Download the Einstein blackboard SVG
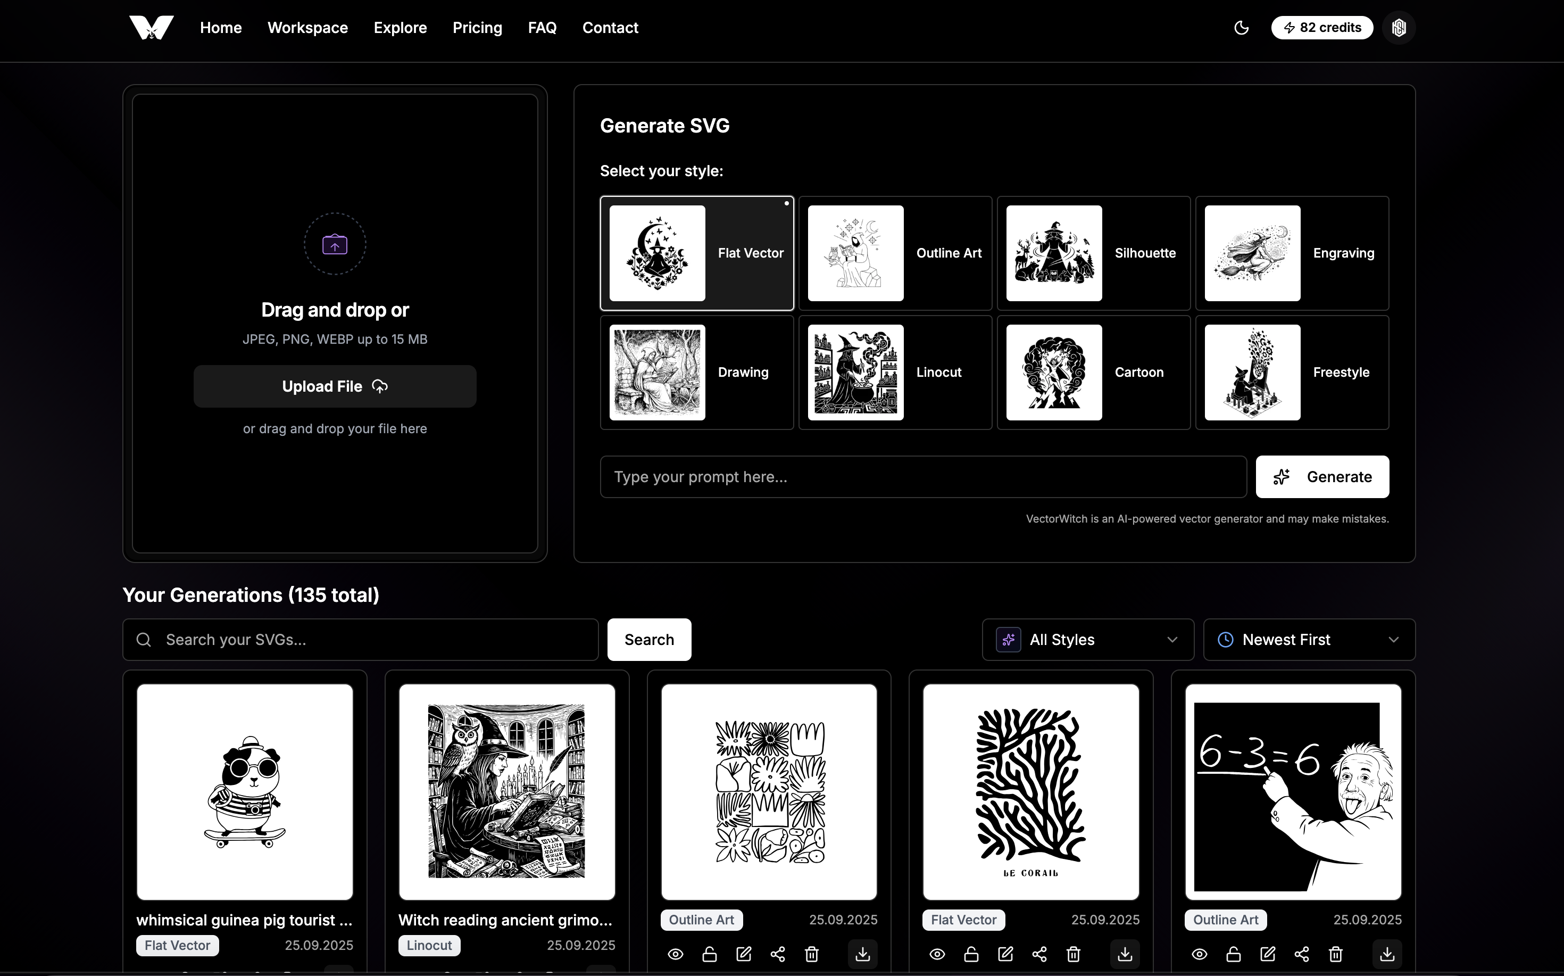Viewport: 1564px width, 976px height. 1386,954
